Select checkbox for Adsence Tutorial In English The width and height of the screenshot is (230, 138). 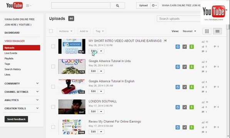coord(53,87)
